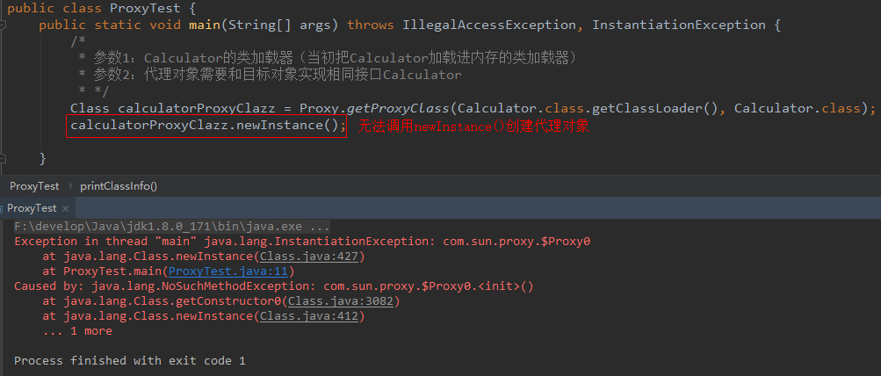Close the ProxyTest run tab
Image resolution: width=881 pixels, height=376 pixels.
pos(65,208)
